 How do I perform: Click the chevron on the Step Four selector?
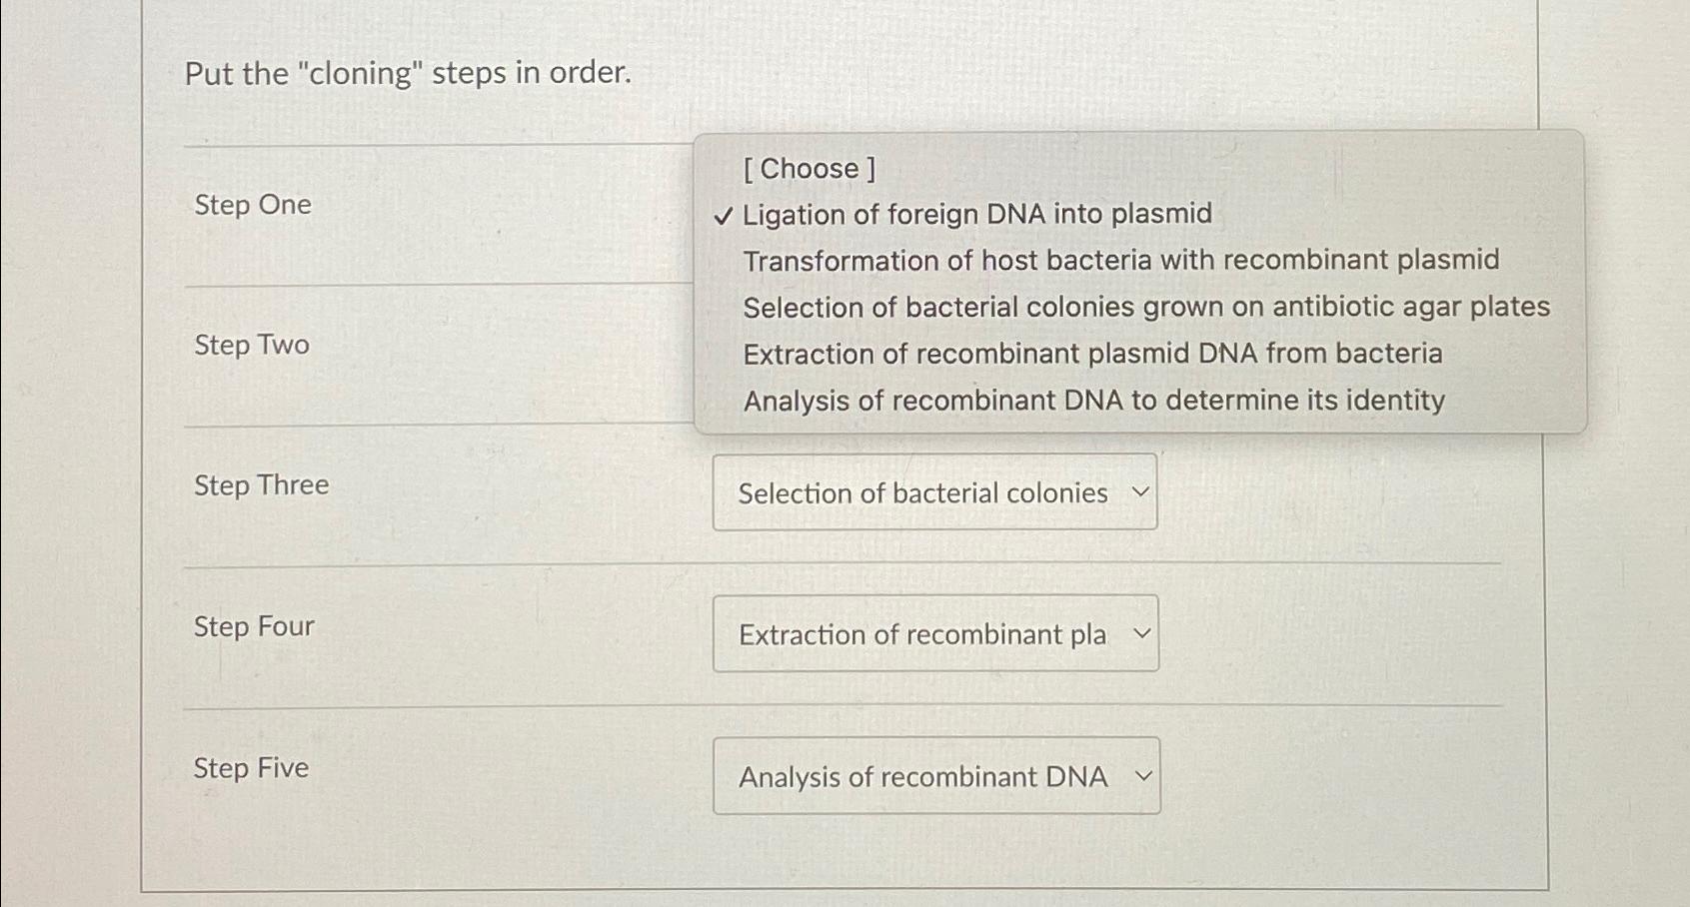(1142, 633)
